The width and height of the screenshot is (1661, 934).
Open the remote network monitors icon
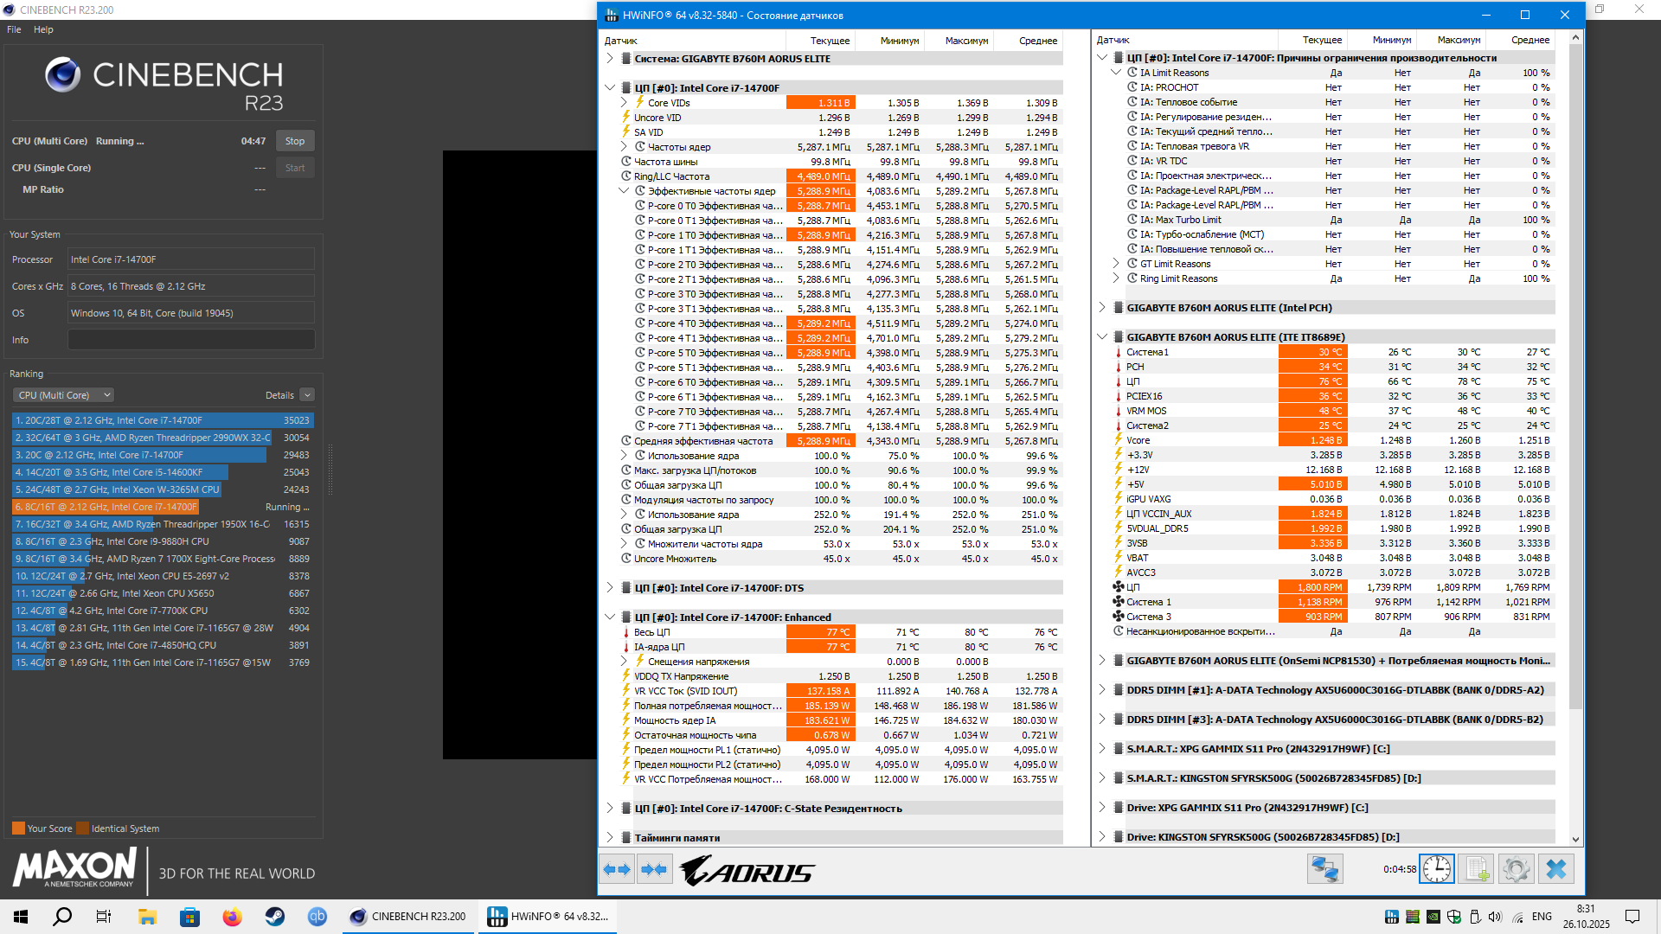click(1324, 869)
